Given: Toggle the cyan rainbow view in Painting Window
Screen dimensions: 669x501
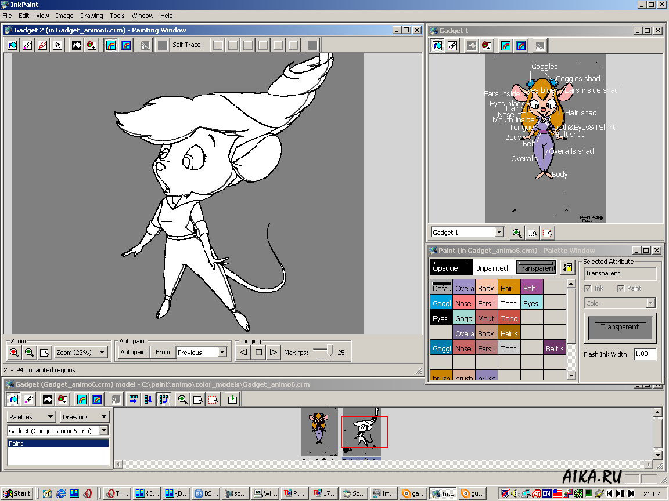Looking at the screenshot, I should [111, 45].
